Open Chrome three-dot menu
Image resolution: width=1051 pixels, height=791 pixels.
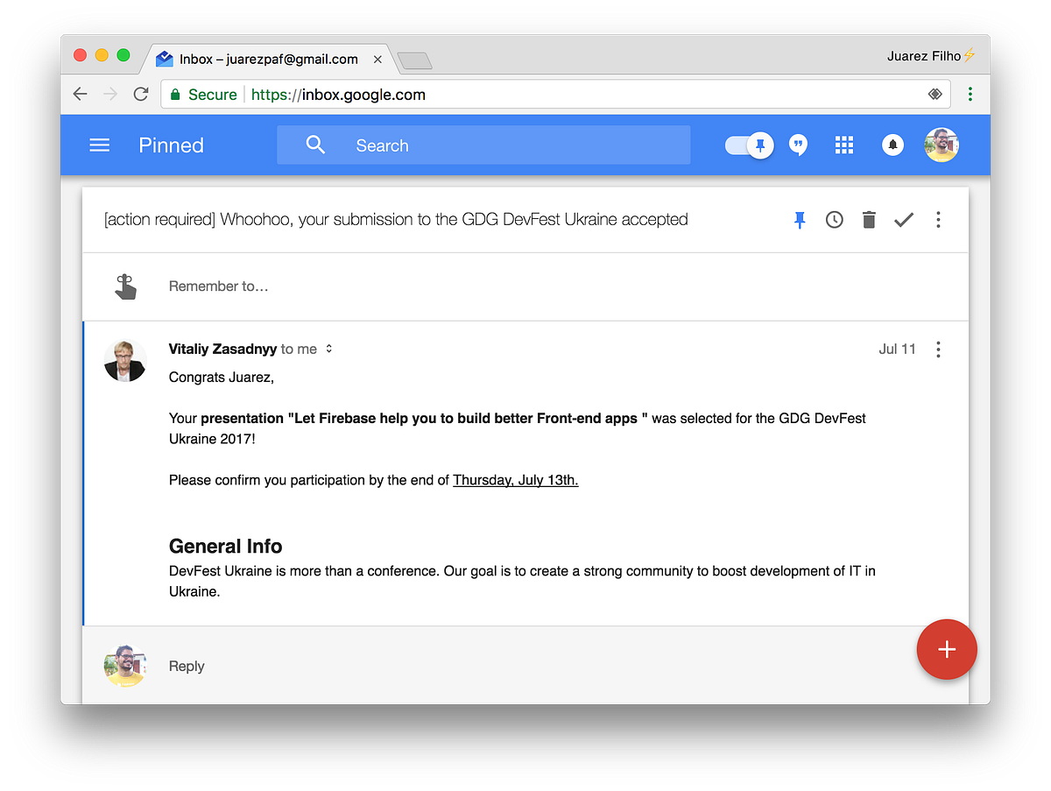pyautogui.click(x=970, y=95)
